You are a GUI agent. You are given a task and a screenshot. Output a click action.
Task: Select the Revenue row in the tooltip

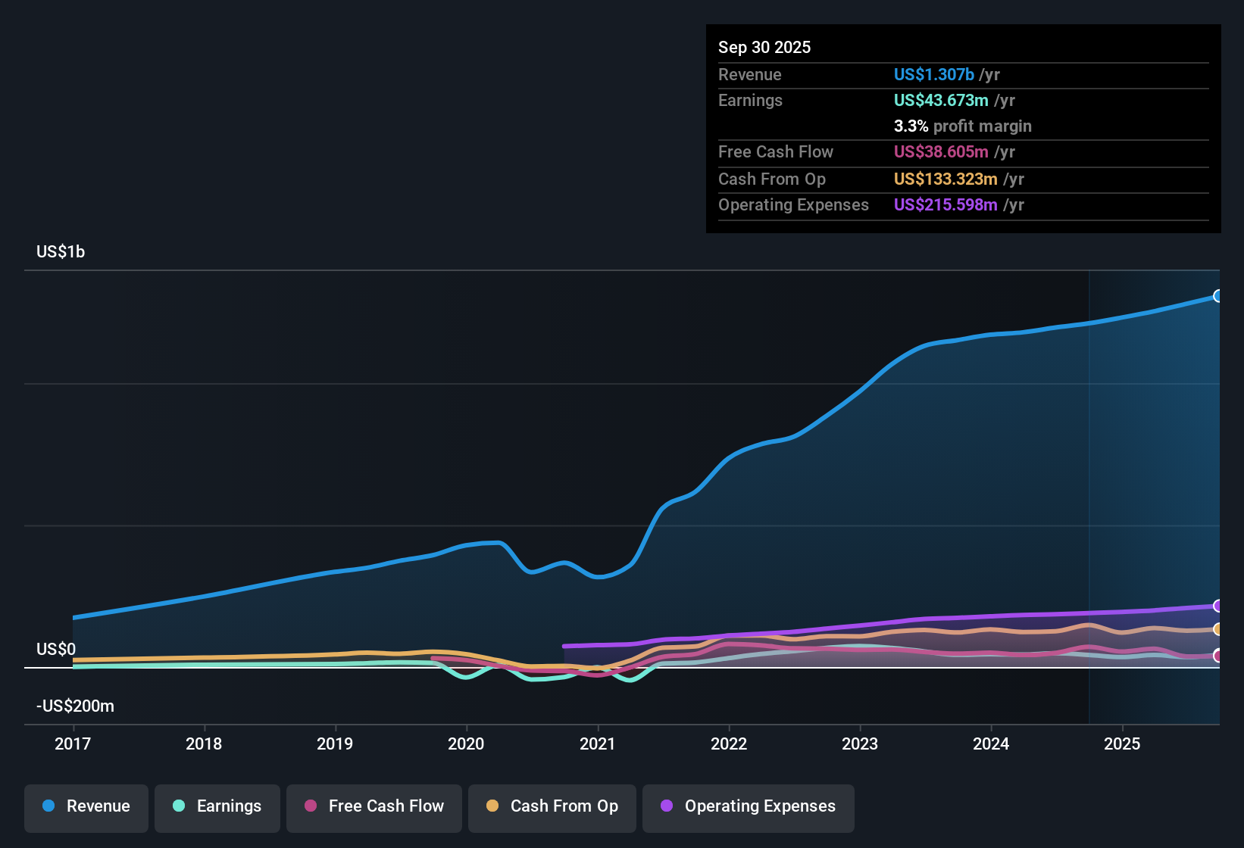[x=962, y=74]
